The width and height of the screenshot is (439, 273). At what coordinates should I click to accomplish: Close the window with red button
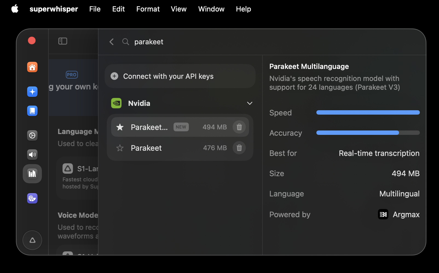(x=32, y=40)
